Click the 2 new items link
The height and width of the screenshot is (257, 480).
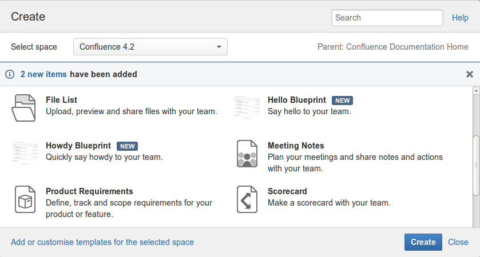pyautogui.click(x=43, y=74)
